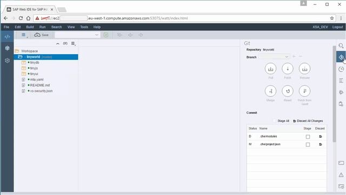Click the Fetch circle button in Git pane

(288, 69)
